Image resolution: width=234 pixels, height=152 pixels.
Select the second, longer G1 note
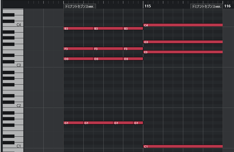[98, 123]
